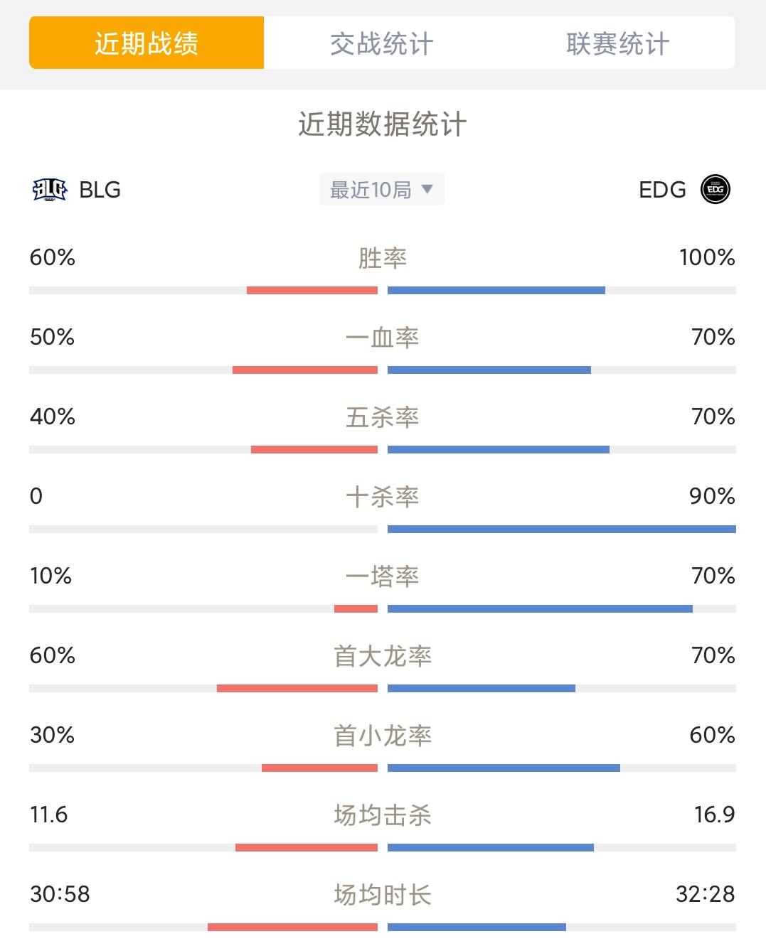Click the BLG team logo icon
This screenshot has height=951, width=766.
click(x=50, y=190)
